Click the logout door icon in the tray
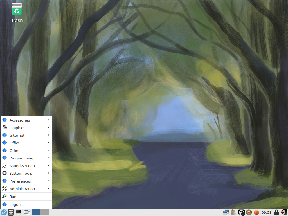The image size is (288, 216). point(284,212)
